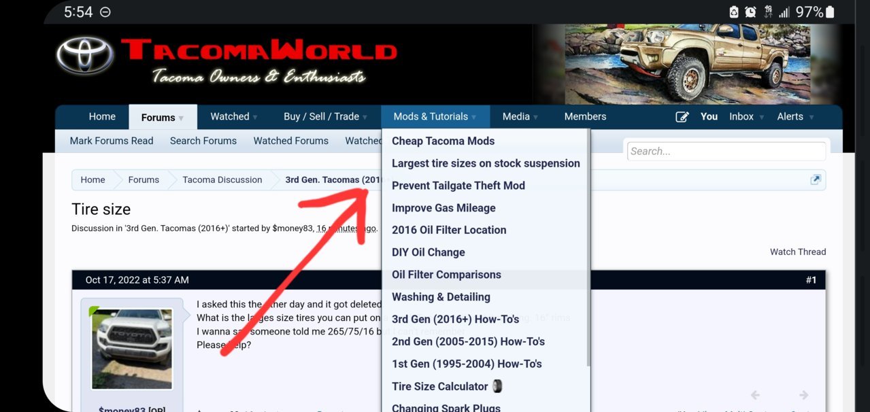870x412 pixels.
Task: Expand the Watched dropdown arrow
Action: pyautogui.click(x=255, y=118)
